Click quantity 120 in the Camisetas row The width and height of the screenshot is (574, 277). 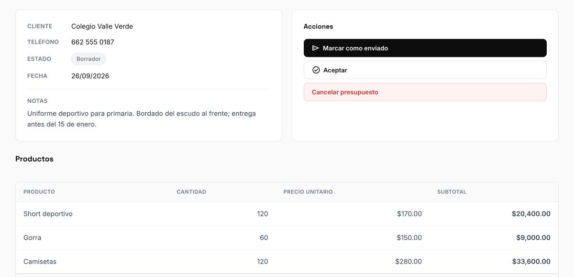pos(263,262)
